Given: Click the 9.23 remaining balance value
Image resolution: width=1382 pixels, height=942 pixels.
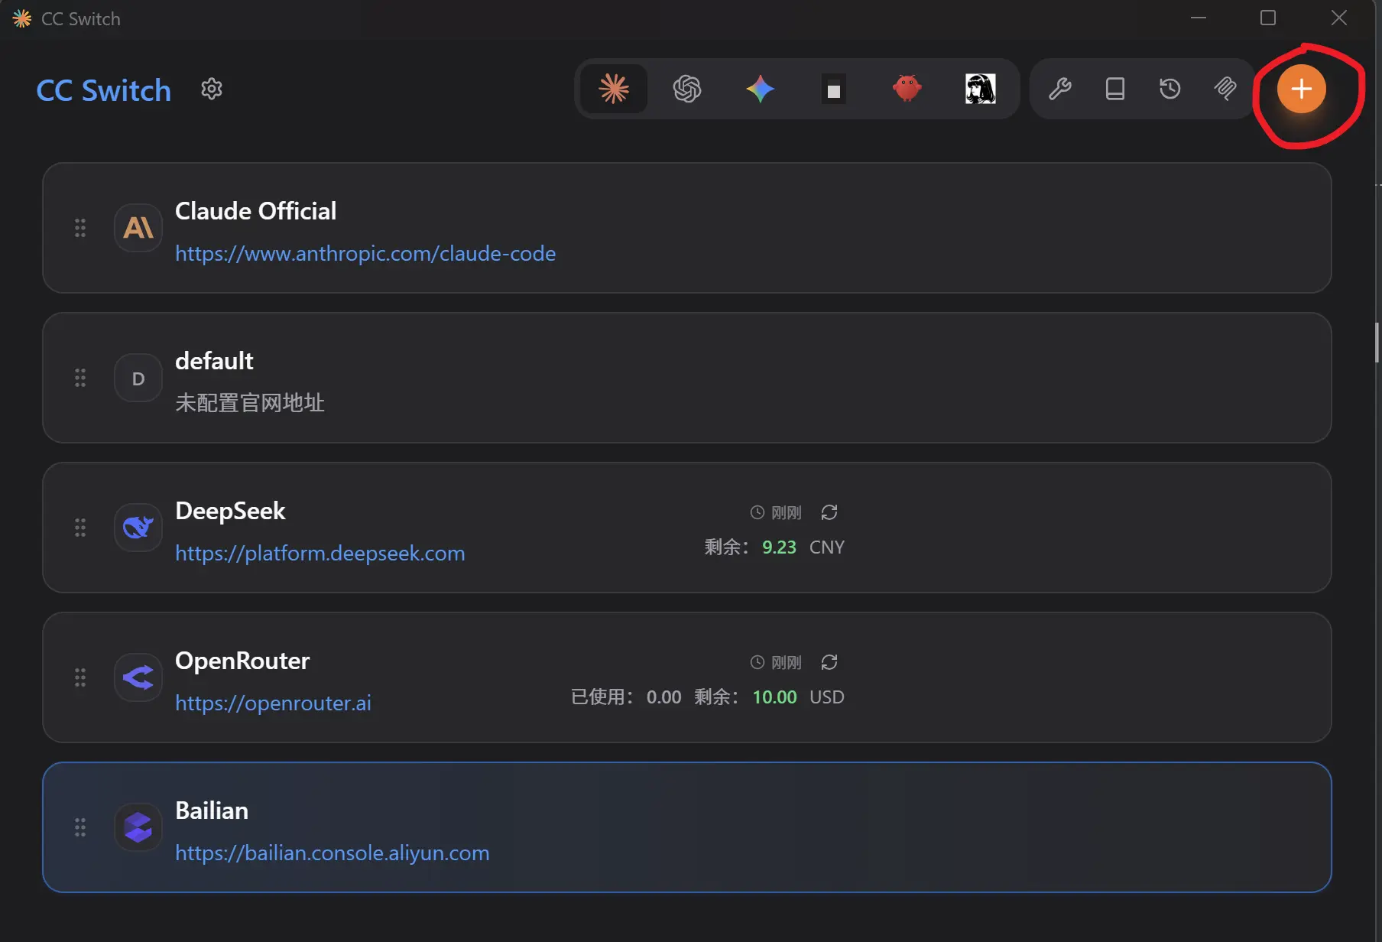Looking at the screenshot, I should [x=779, y=547].
